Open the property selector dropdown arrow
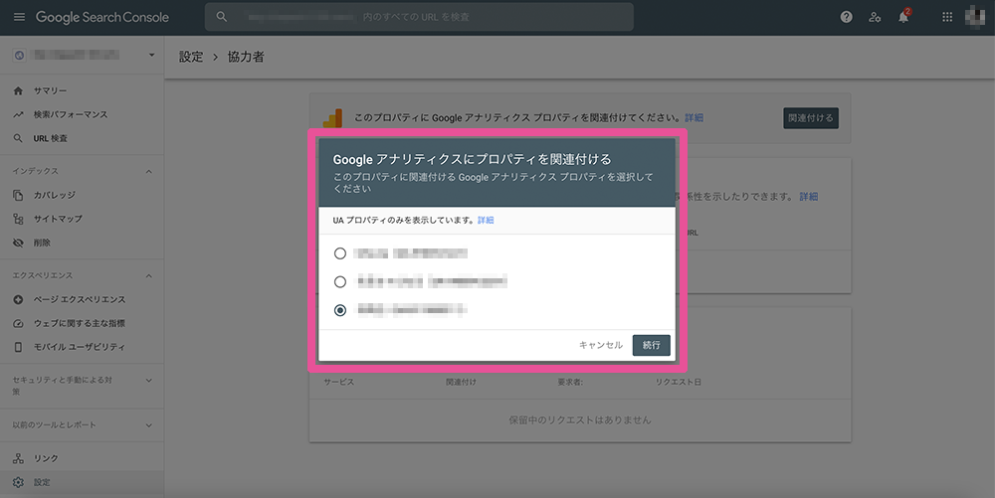 tap(151, 55)
